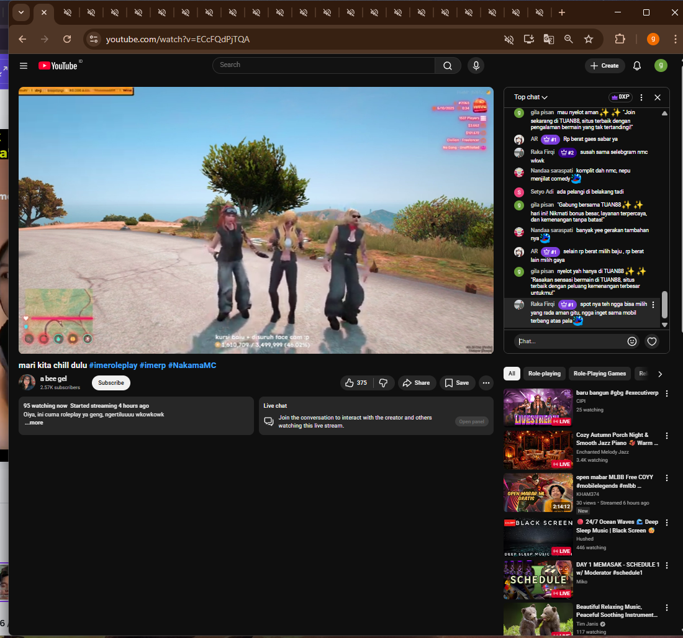Open the tab search dropdown arrow
The width and height of the screenshot is (683, 638).
coord(21,12)
